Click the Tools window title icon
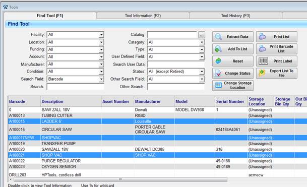The width and height of the screenshot is (307, 187). pyautogui.click(x=5, y=7)
